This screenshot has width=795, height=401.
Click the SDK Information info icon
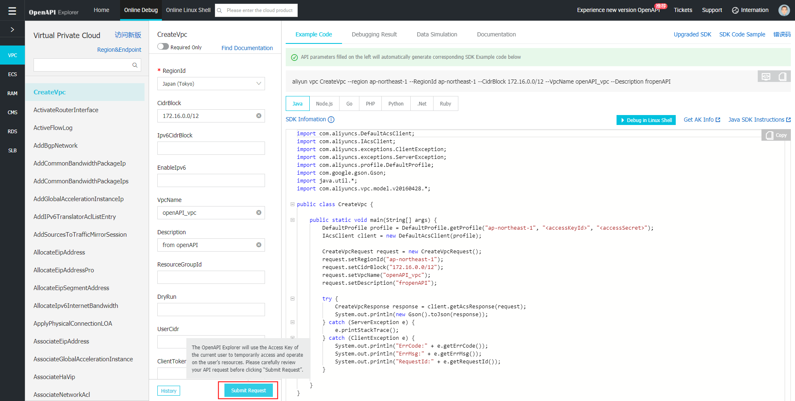(331, 120)
